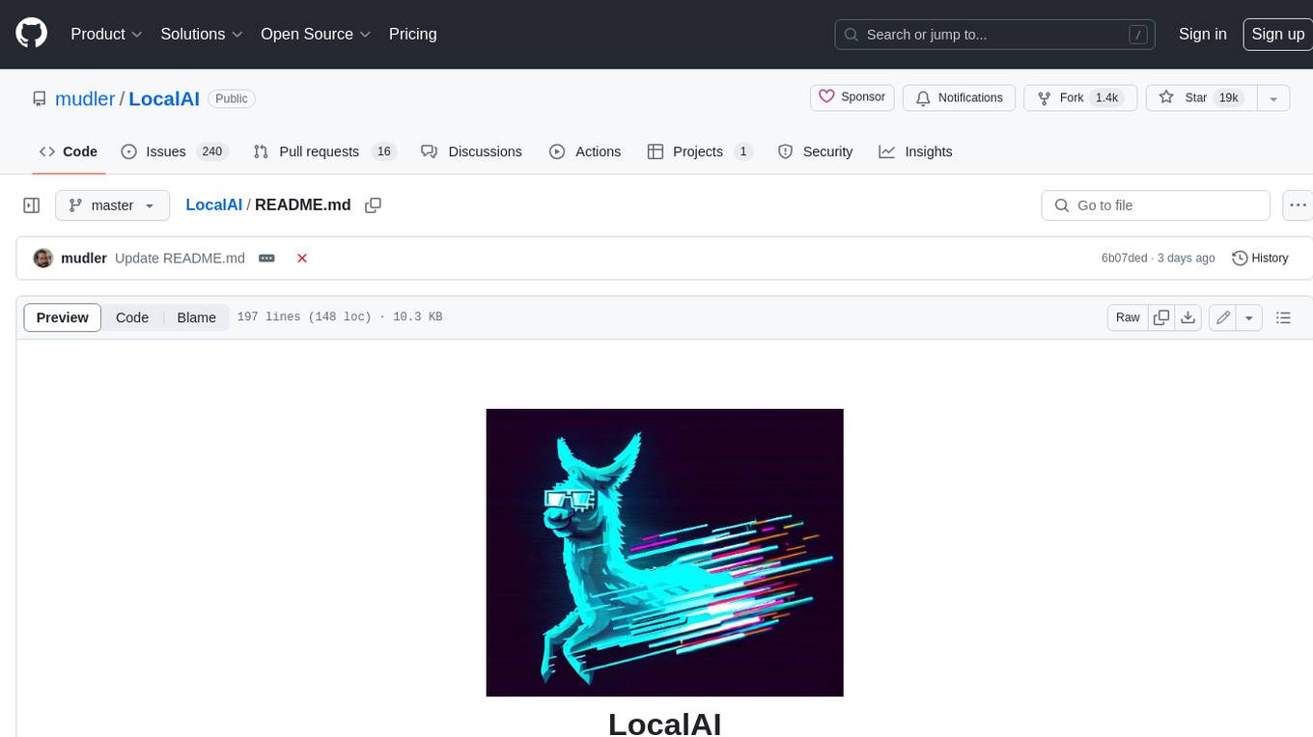Open the GitHub home logo

[31, 34]
